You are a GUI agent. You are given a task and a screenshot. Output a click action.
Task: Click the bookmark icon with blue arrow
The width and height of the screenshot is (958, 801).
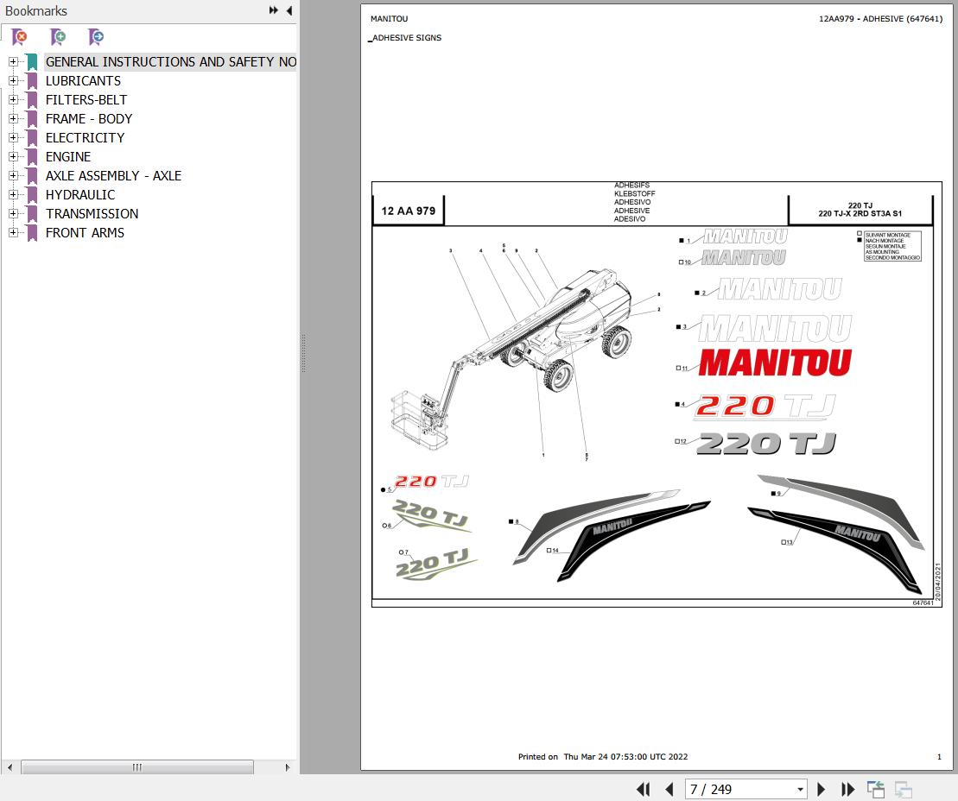(96, 37)
